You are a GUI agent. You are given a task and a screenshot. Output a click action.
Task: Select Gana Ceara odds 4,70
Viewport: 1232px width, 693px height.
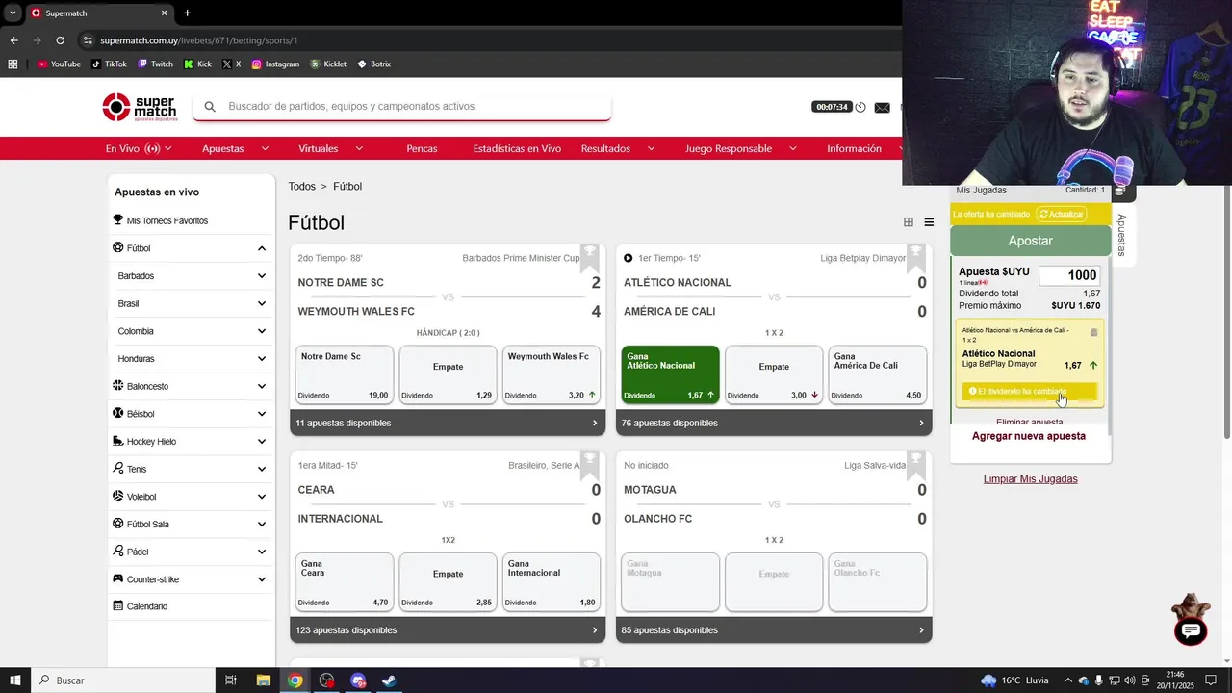coord(345,582)
